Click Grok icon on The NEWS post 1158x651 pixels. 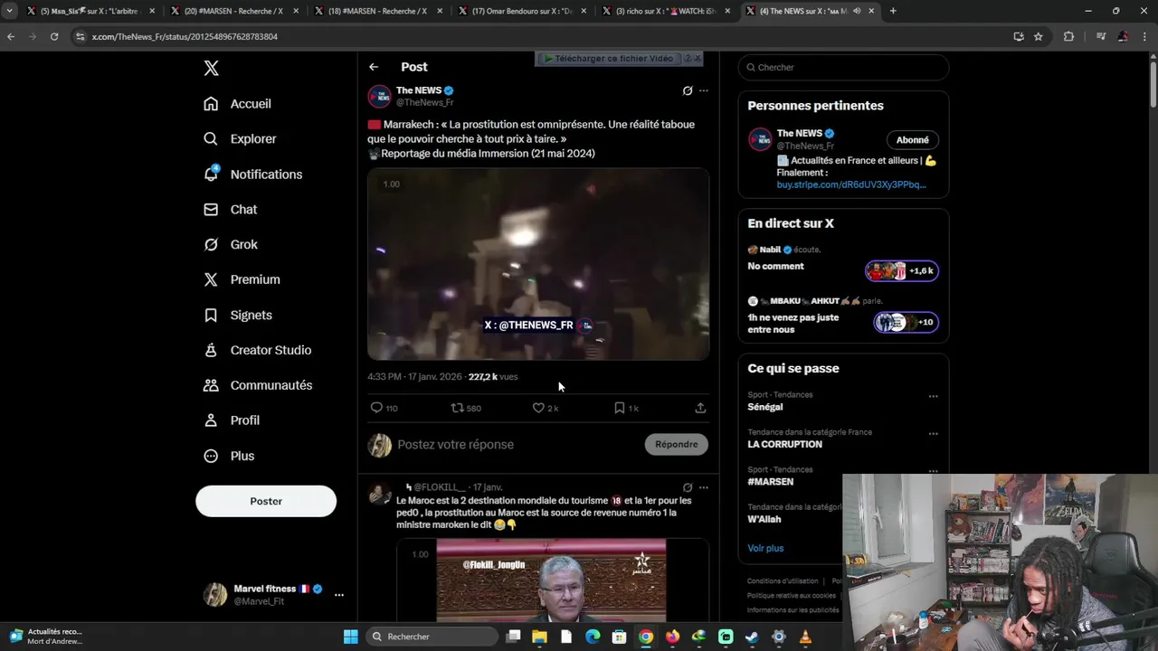(688, 90)
